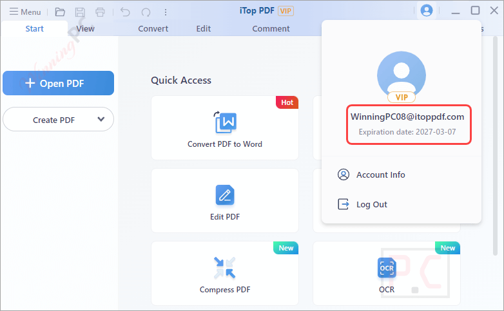
Task: Click the VIP badge under the avatar
Action: (x=402, y=97)
